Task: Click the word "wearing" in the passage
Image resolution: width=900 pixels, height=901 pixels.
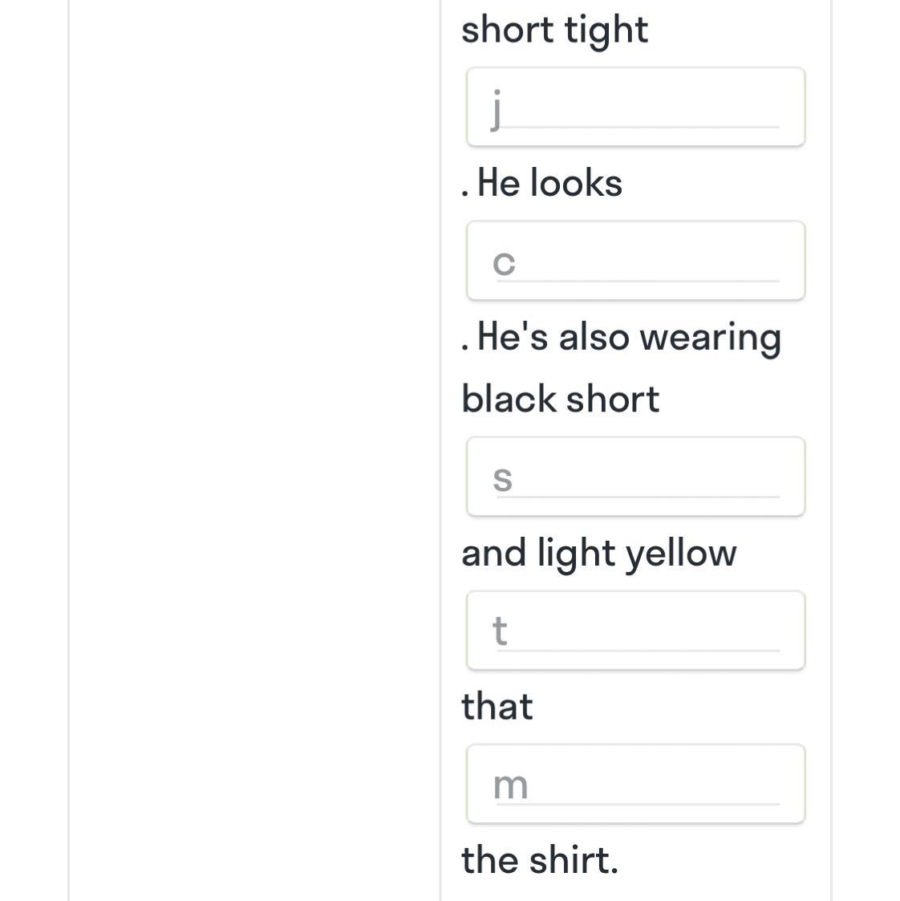Action: tap(711, 338)
